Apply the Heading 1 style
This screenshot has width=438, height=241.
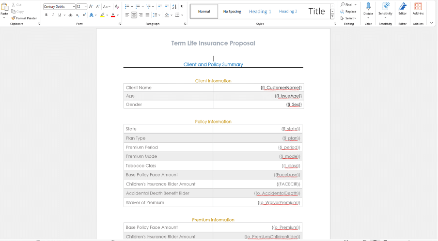tap(260, 11)
